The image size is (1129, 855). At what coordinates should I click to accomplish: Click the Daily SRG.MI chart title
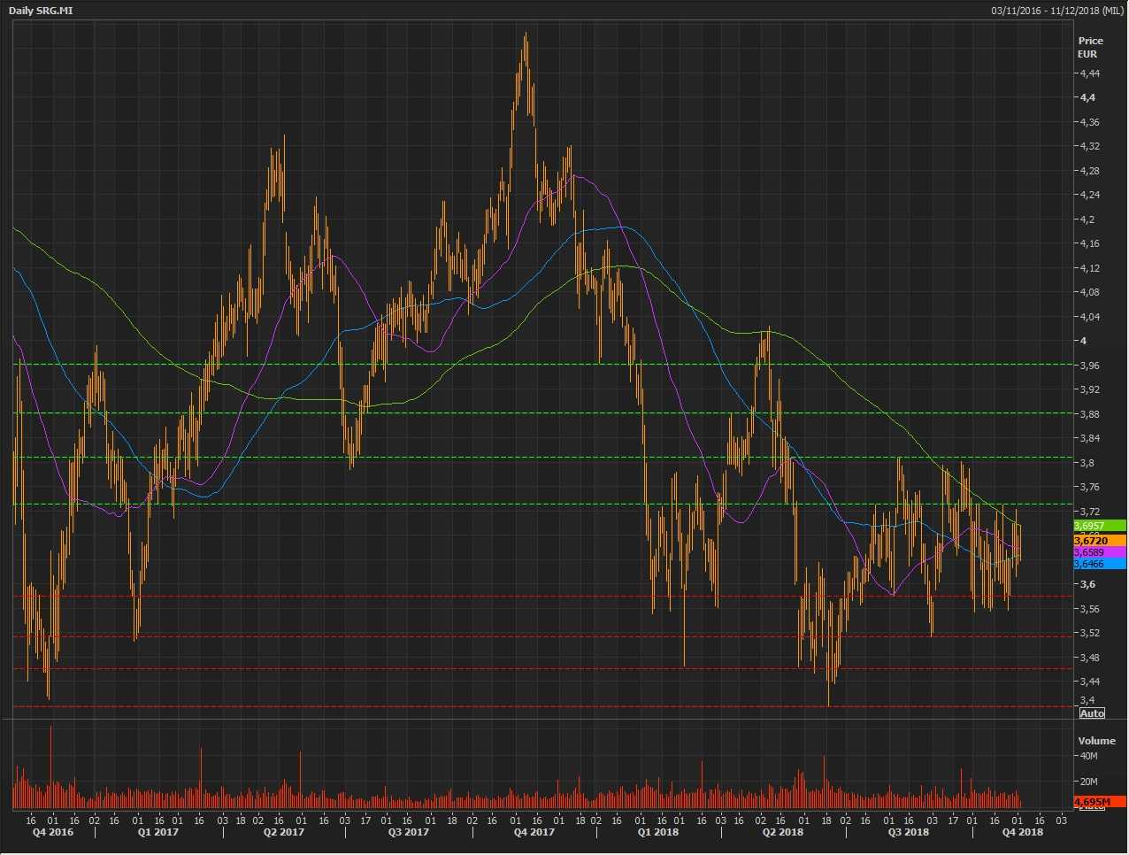41,10
